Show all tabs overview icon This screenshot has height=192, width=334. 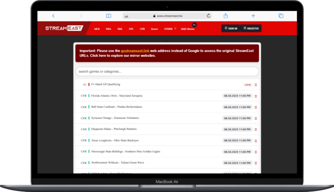(281, 16)
